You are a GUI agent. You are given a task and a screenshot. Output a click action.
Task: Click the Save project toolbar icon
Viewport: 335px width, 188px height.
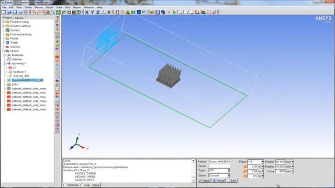click(15, 13)
